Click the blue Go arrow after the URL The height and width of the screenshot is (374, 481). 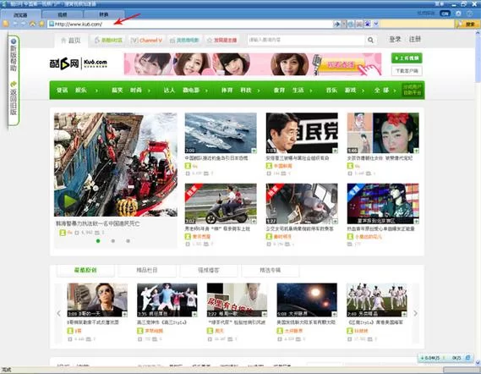tap(336, 24)
